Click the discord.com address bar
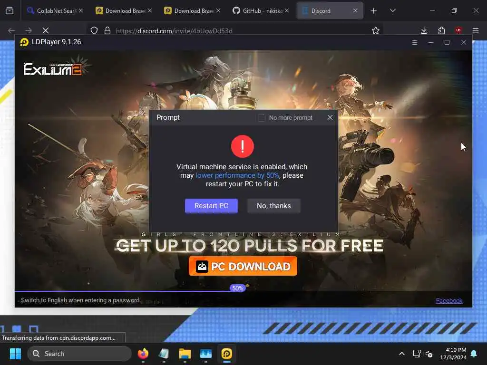The height and width of the screenshot is (365, 487). (x=236, y=31)
